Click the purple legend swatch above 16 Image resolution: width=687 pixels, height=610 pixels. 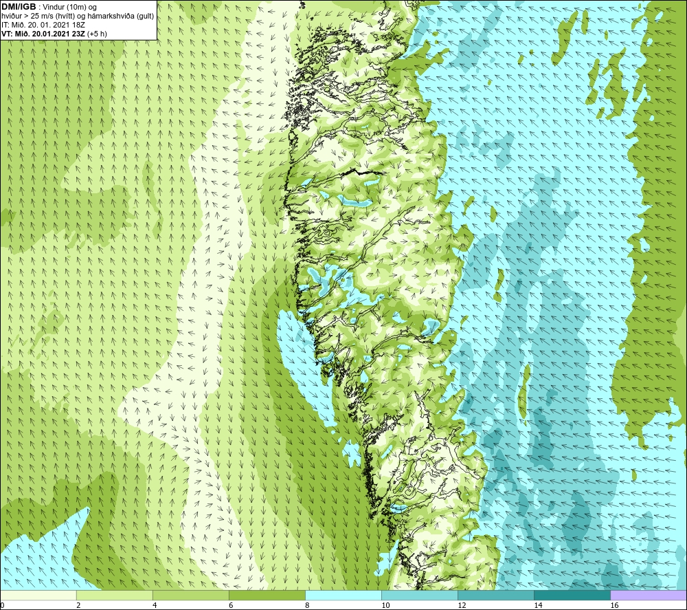point(649,595)
